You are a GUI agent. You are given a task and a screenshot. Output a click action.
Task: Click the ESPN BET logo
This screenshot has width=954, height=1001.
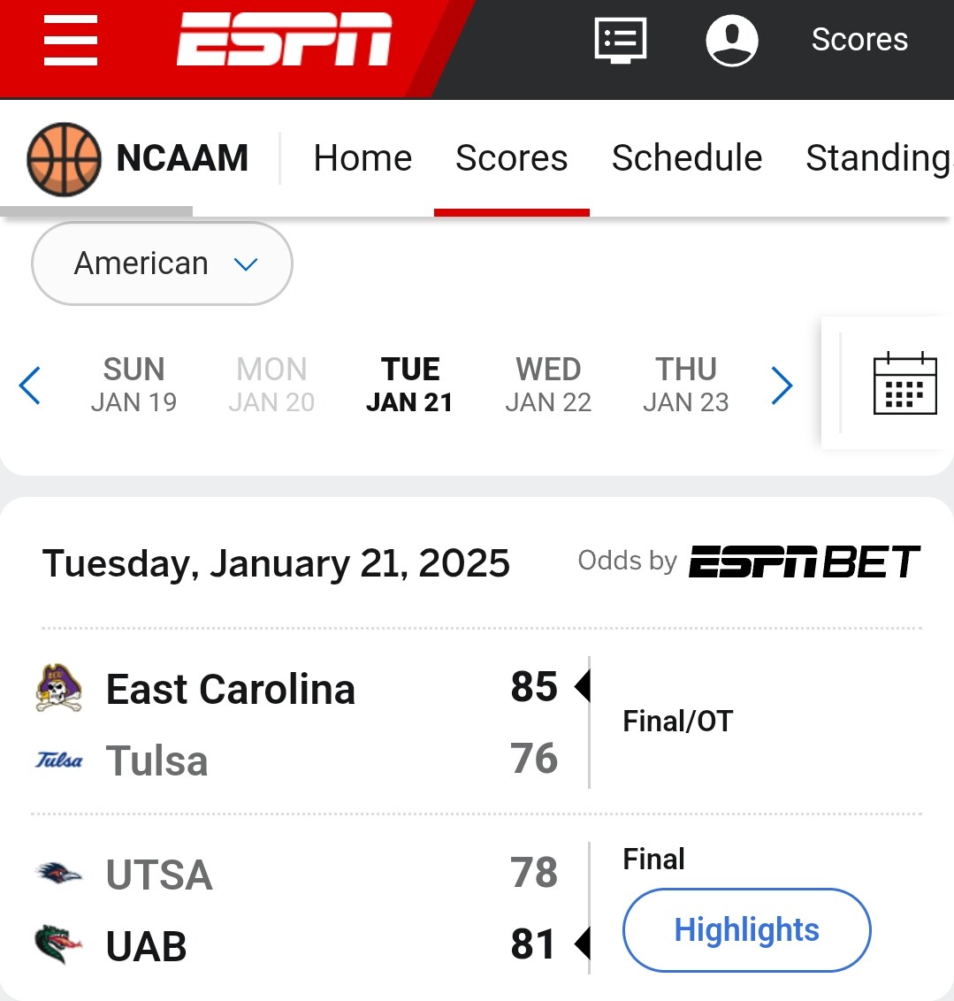[x=804, y=562]
